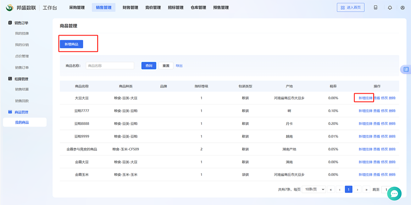This screenshot has width=411, height=205.
Task: Open the 财务管理 menu
Action: click(130, 7)
